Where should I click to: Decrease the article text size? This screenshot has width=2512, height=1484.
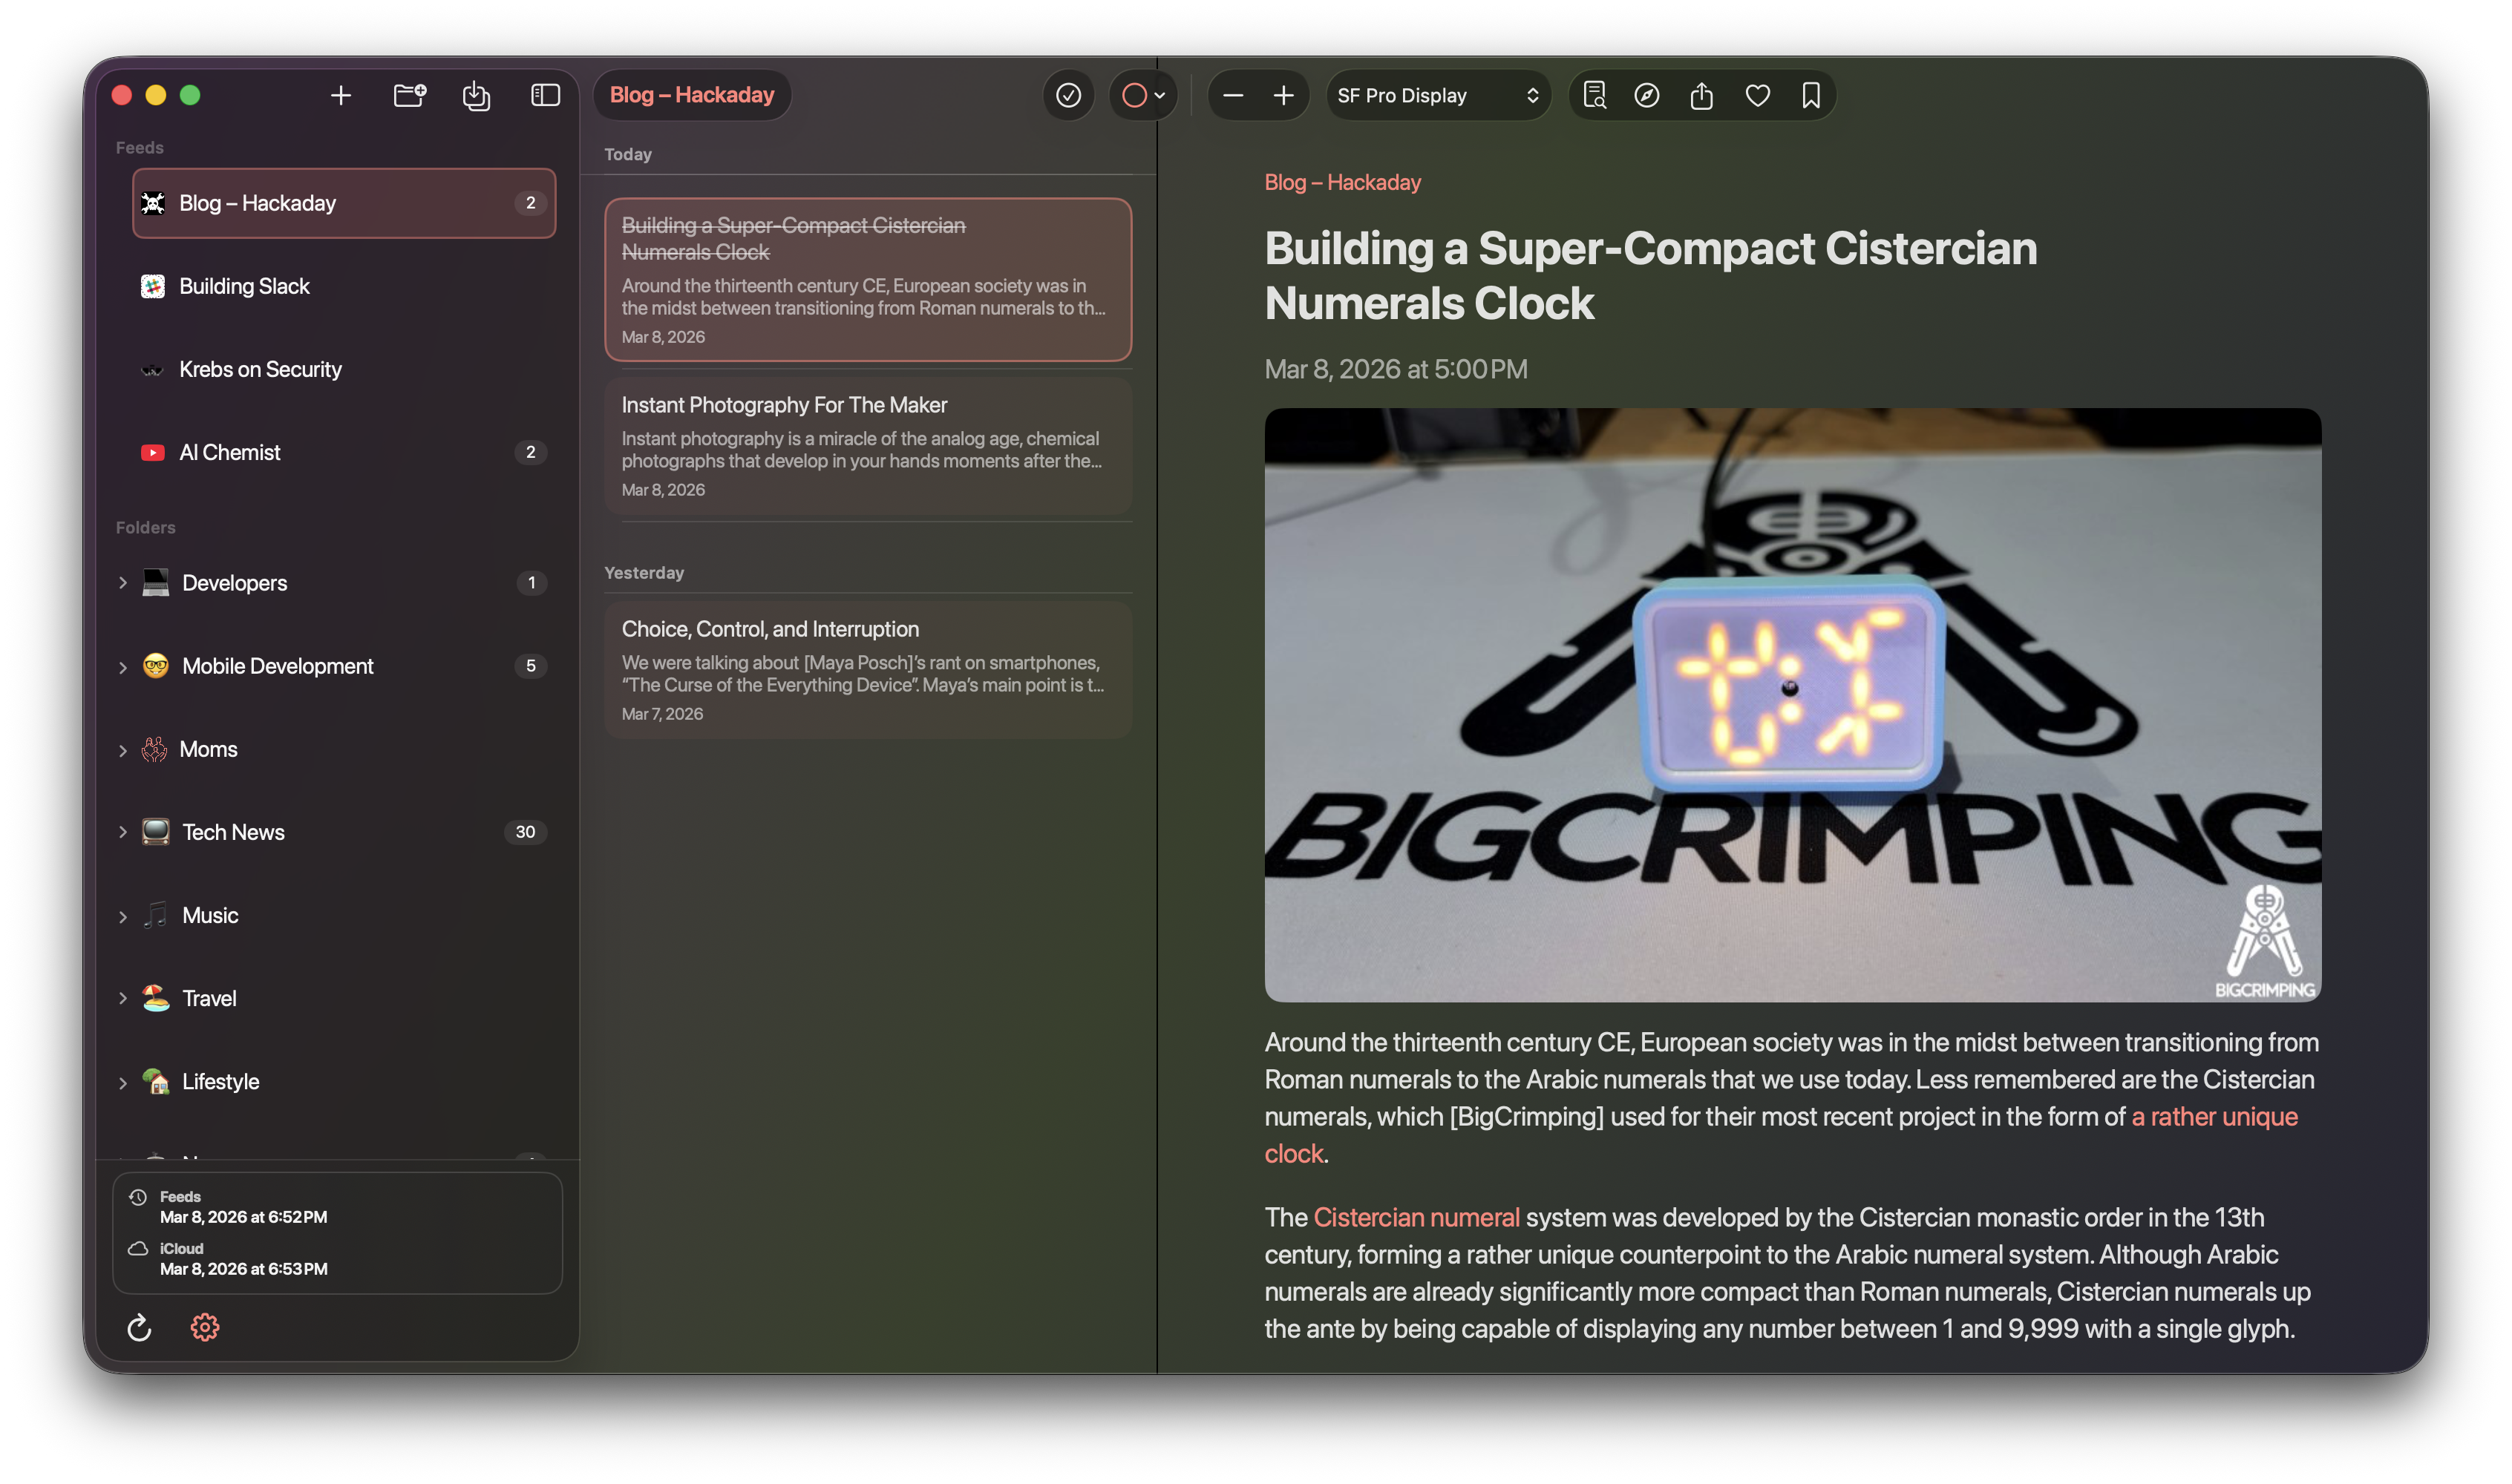(x=1234, y=95)
